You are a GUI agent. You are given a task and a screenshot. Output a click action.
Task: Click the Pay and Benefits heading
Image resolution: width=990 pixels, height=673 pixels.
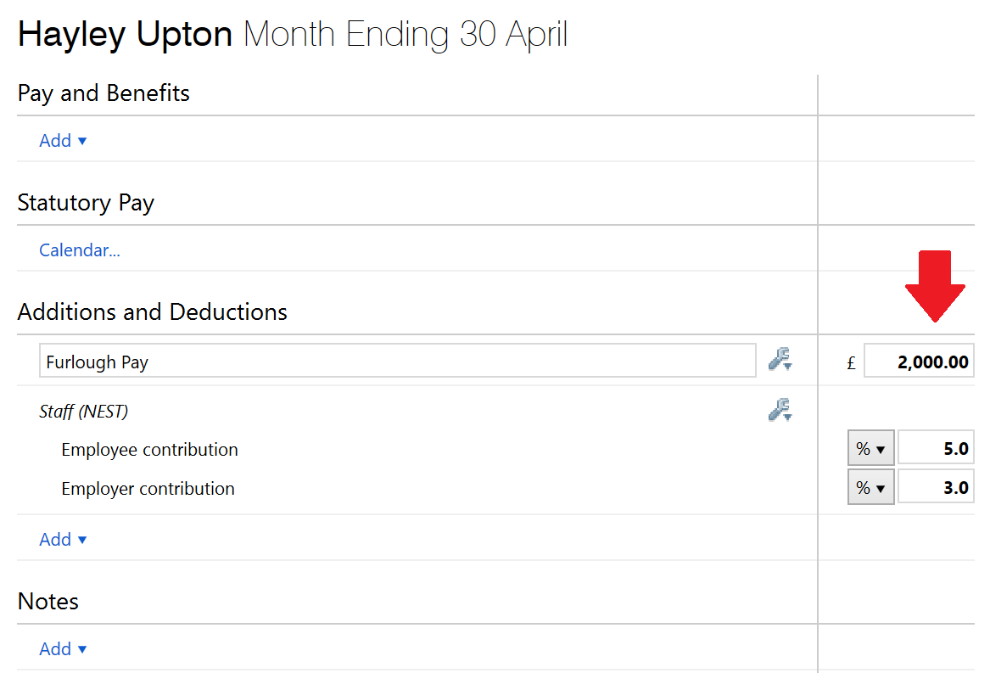pyautogui.click(x=103, y=93)
